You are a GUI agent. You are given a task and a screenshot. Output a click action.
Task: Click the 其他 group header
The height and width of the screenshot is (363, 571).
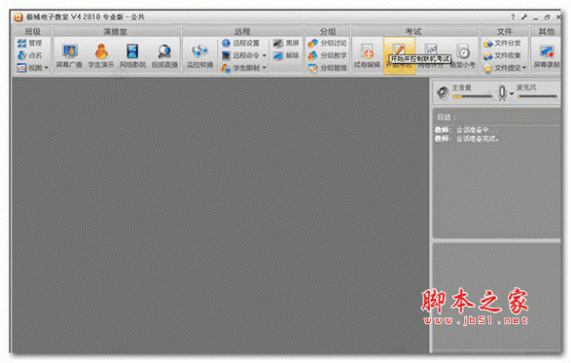tap(546, 31)
